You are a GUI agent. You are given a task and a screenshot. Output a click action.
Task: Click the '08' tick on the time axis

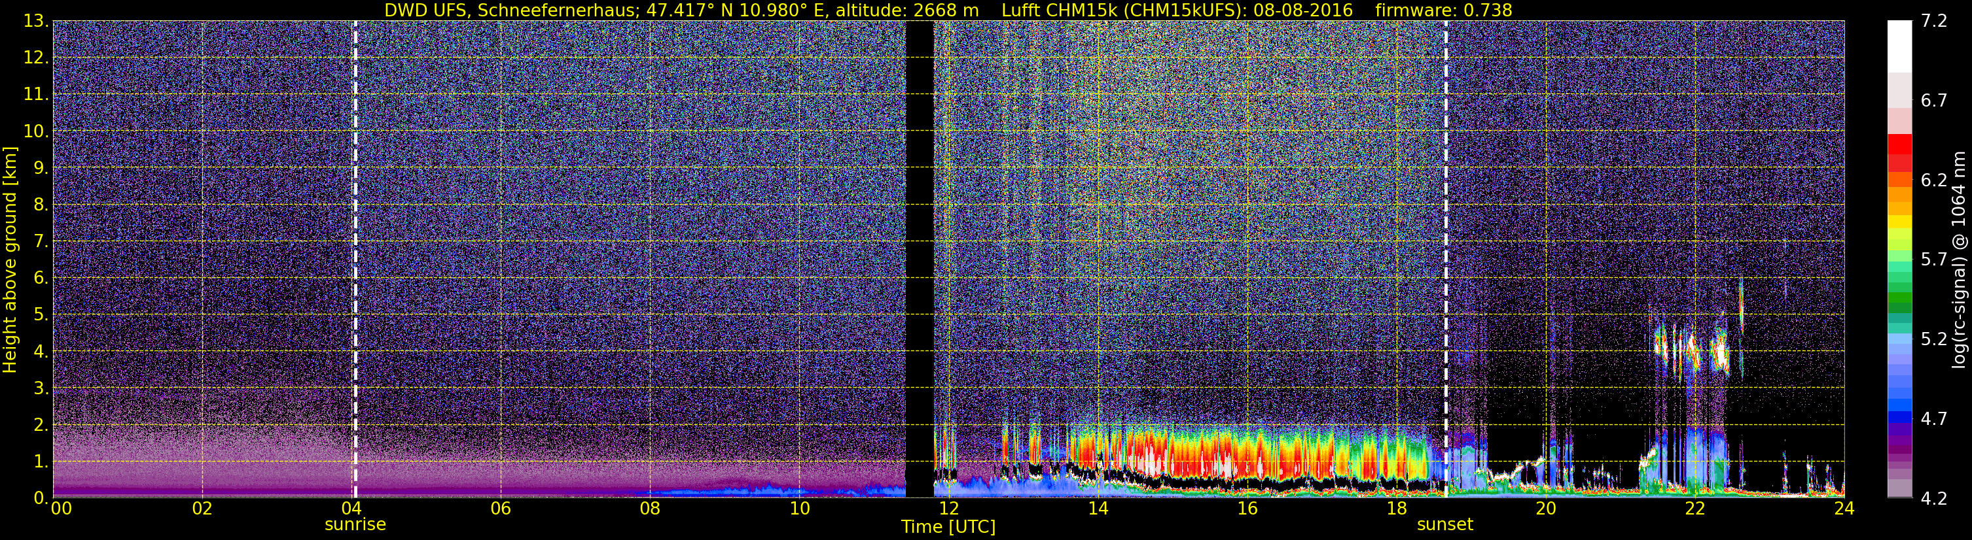[650, 509]
